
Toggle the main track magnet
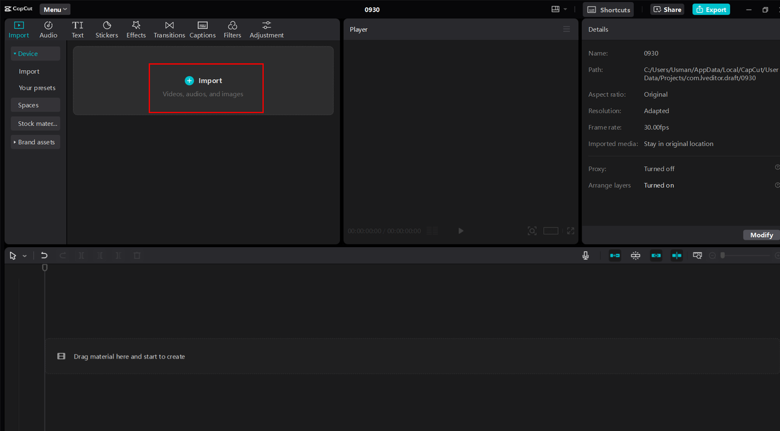click(x=615, y=256)
